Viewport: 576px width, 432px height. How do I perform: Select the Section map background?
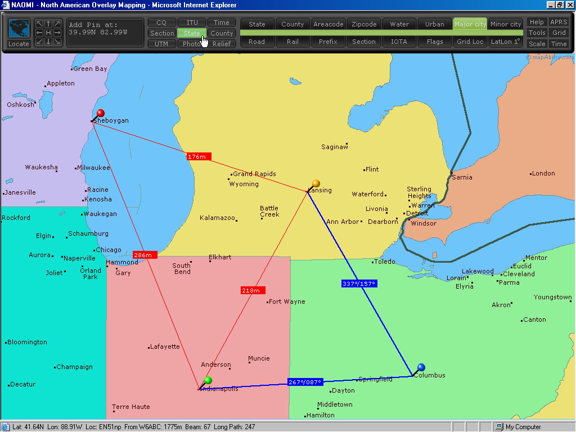[161, 33]
